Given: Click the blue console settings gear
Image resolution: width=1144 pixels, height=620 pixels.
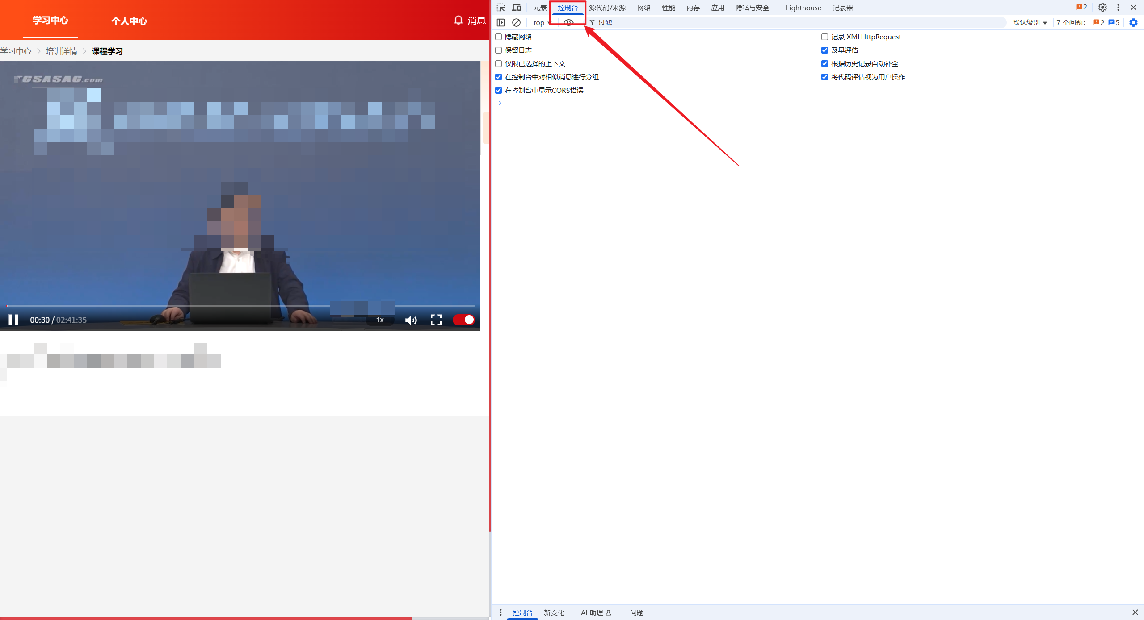Looking at the screenshot, I should 1133,22.
